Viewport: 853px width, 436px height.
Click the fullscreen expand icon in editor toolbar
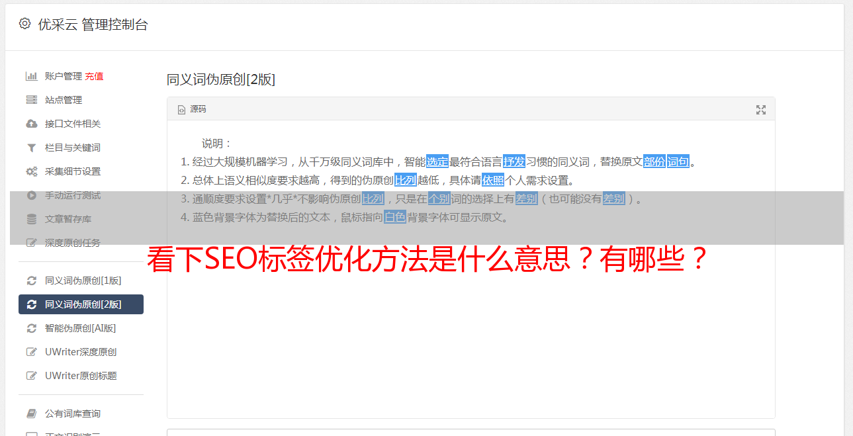pyautogui.click(x=761, y=110)
